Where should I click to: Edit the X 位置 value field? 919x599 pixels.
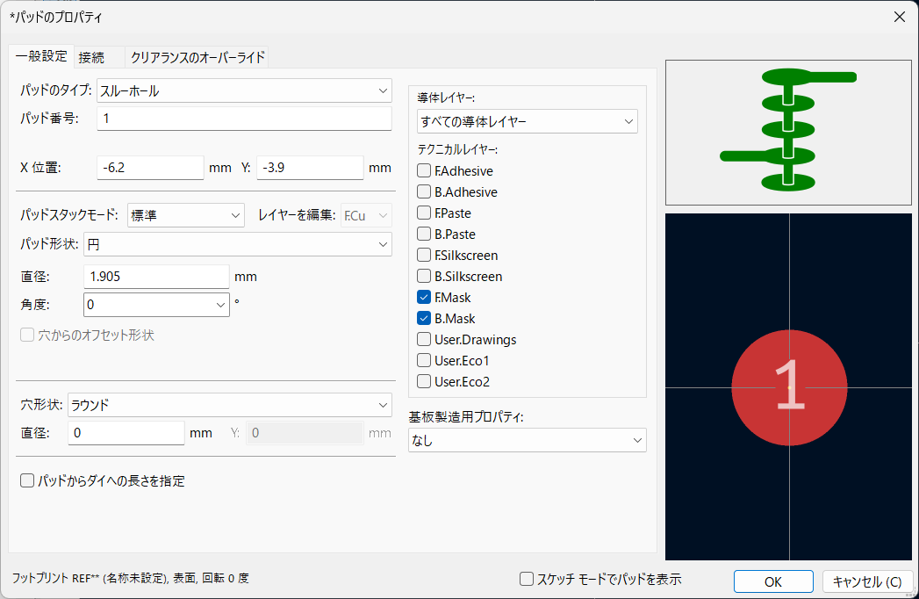pyautogui.click(x=150, y=168)
